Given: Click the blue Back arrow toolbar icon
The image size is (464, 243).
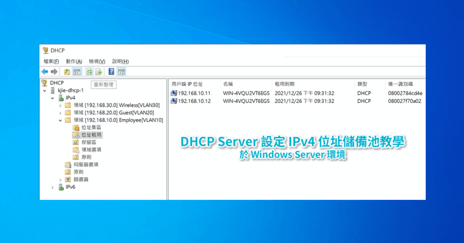Looking at the screenshot, I should (45, 72).
